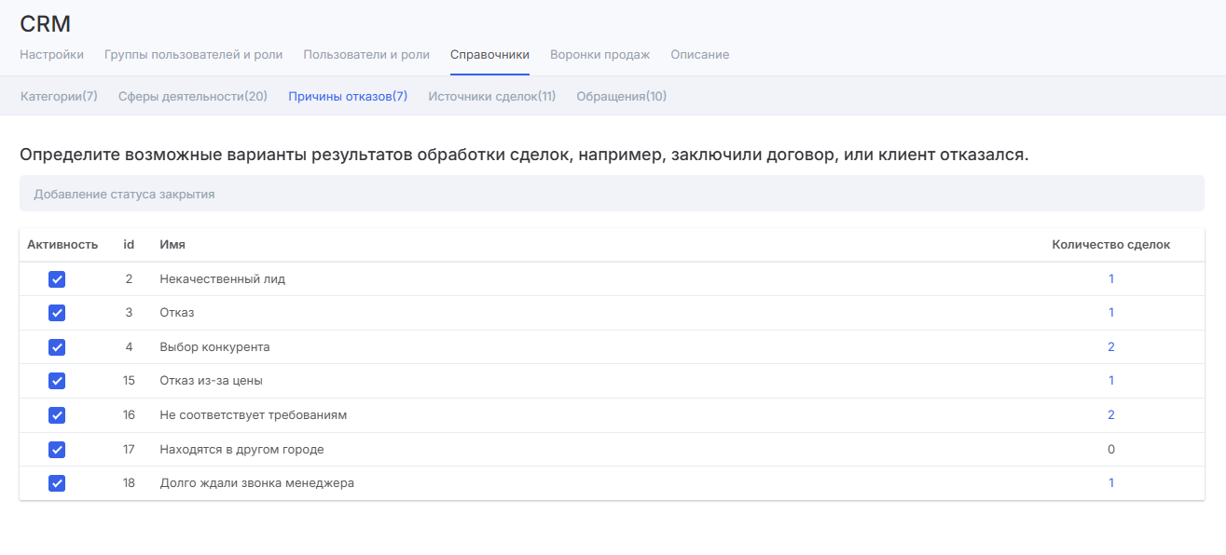Open the Категории(7) sub-tab
The image size is (1226, 555).
click(x=59, y=97)
